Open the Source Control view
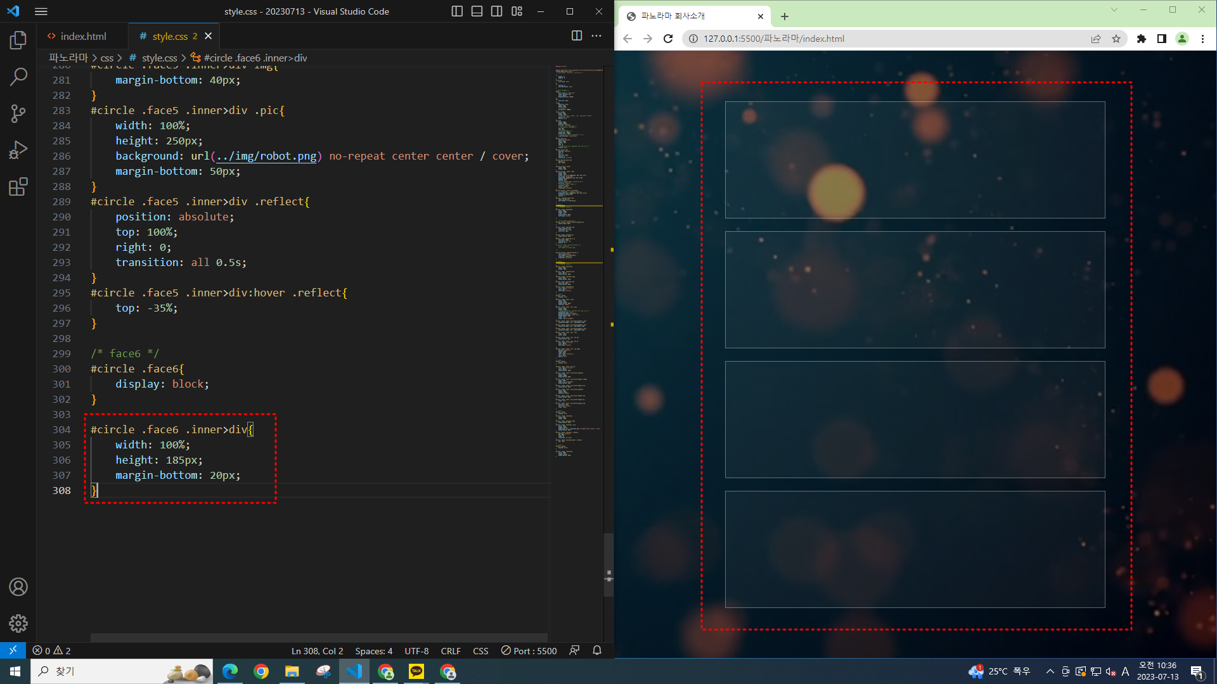 point(18,113)
